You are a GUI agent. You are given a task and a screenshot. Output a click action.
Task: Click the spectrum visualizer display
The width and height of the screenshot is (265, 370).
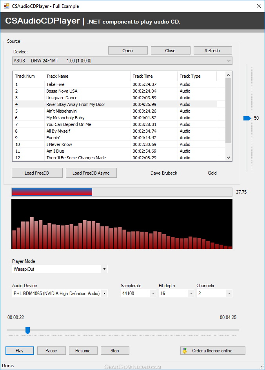pos(122,224)
